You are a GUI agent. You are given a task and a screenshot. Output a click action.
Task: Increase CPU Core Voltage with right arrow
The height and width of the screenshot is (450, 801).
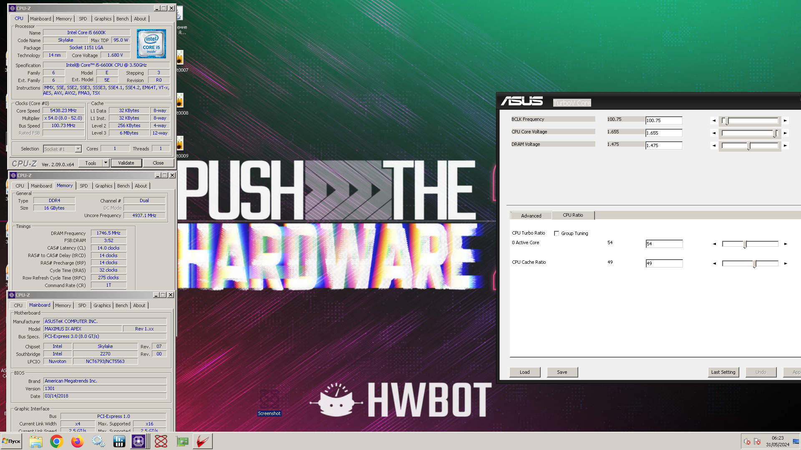(785, 133)
